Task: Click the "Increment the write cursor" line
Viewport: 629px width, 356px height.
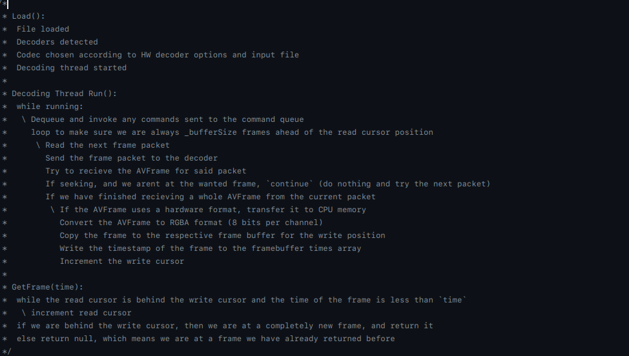Action: (x=121, y=261)
